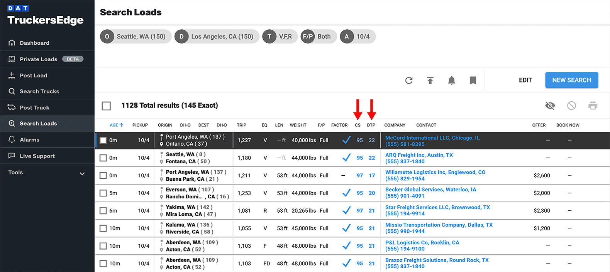This screenshot has height=272, width=610.
Task: Click the Destination Los Angeles filter chip
Action: tap(217, 37)
